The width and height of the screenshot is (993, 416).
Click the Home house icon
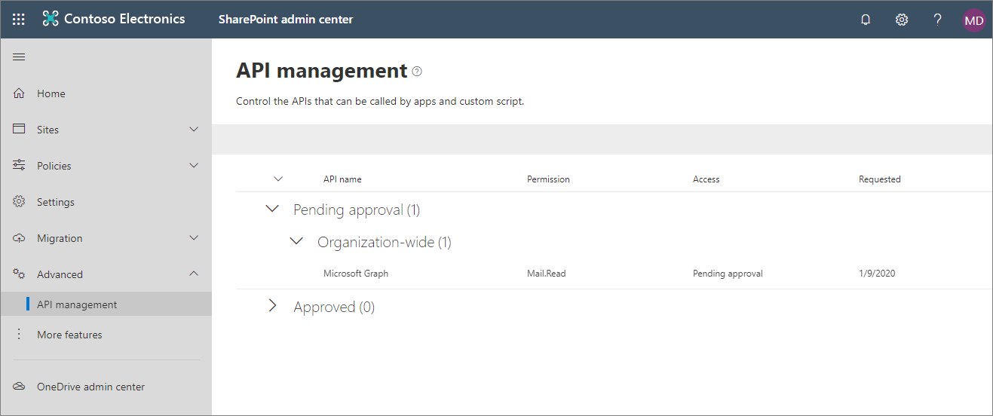[x=20, y=93]
